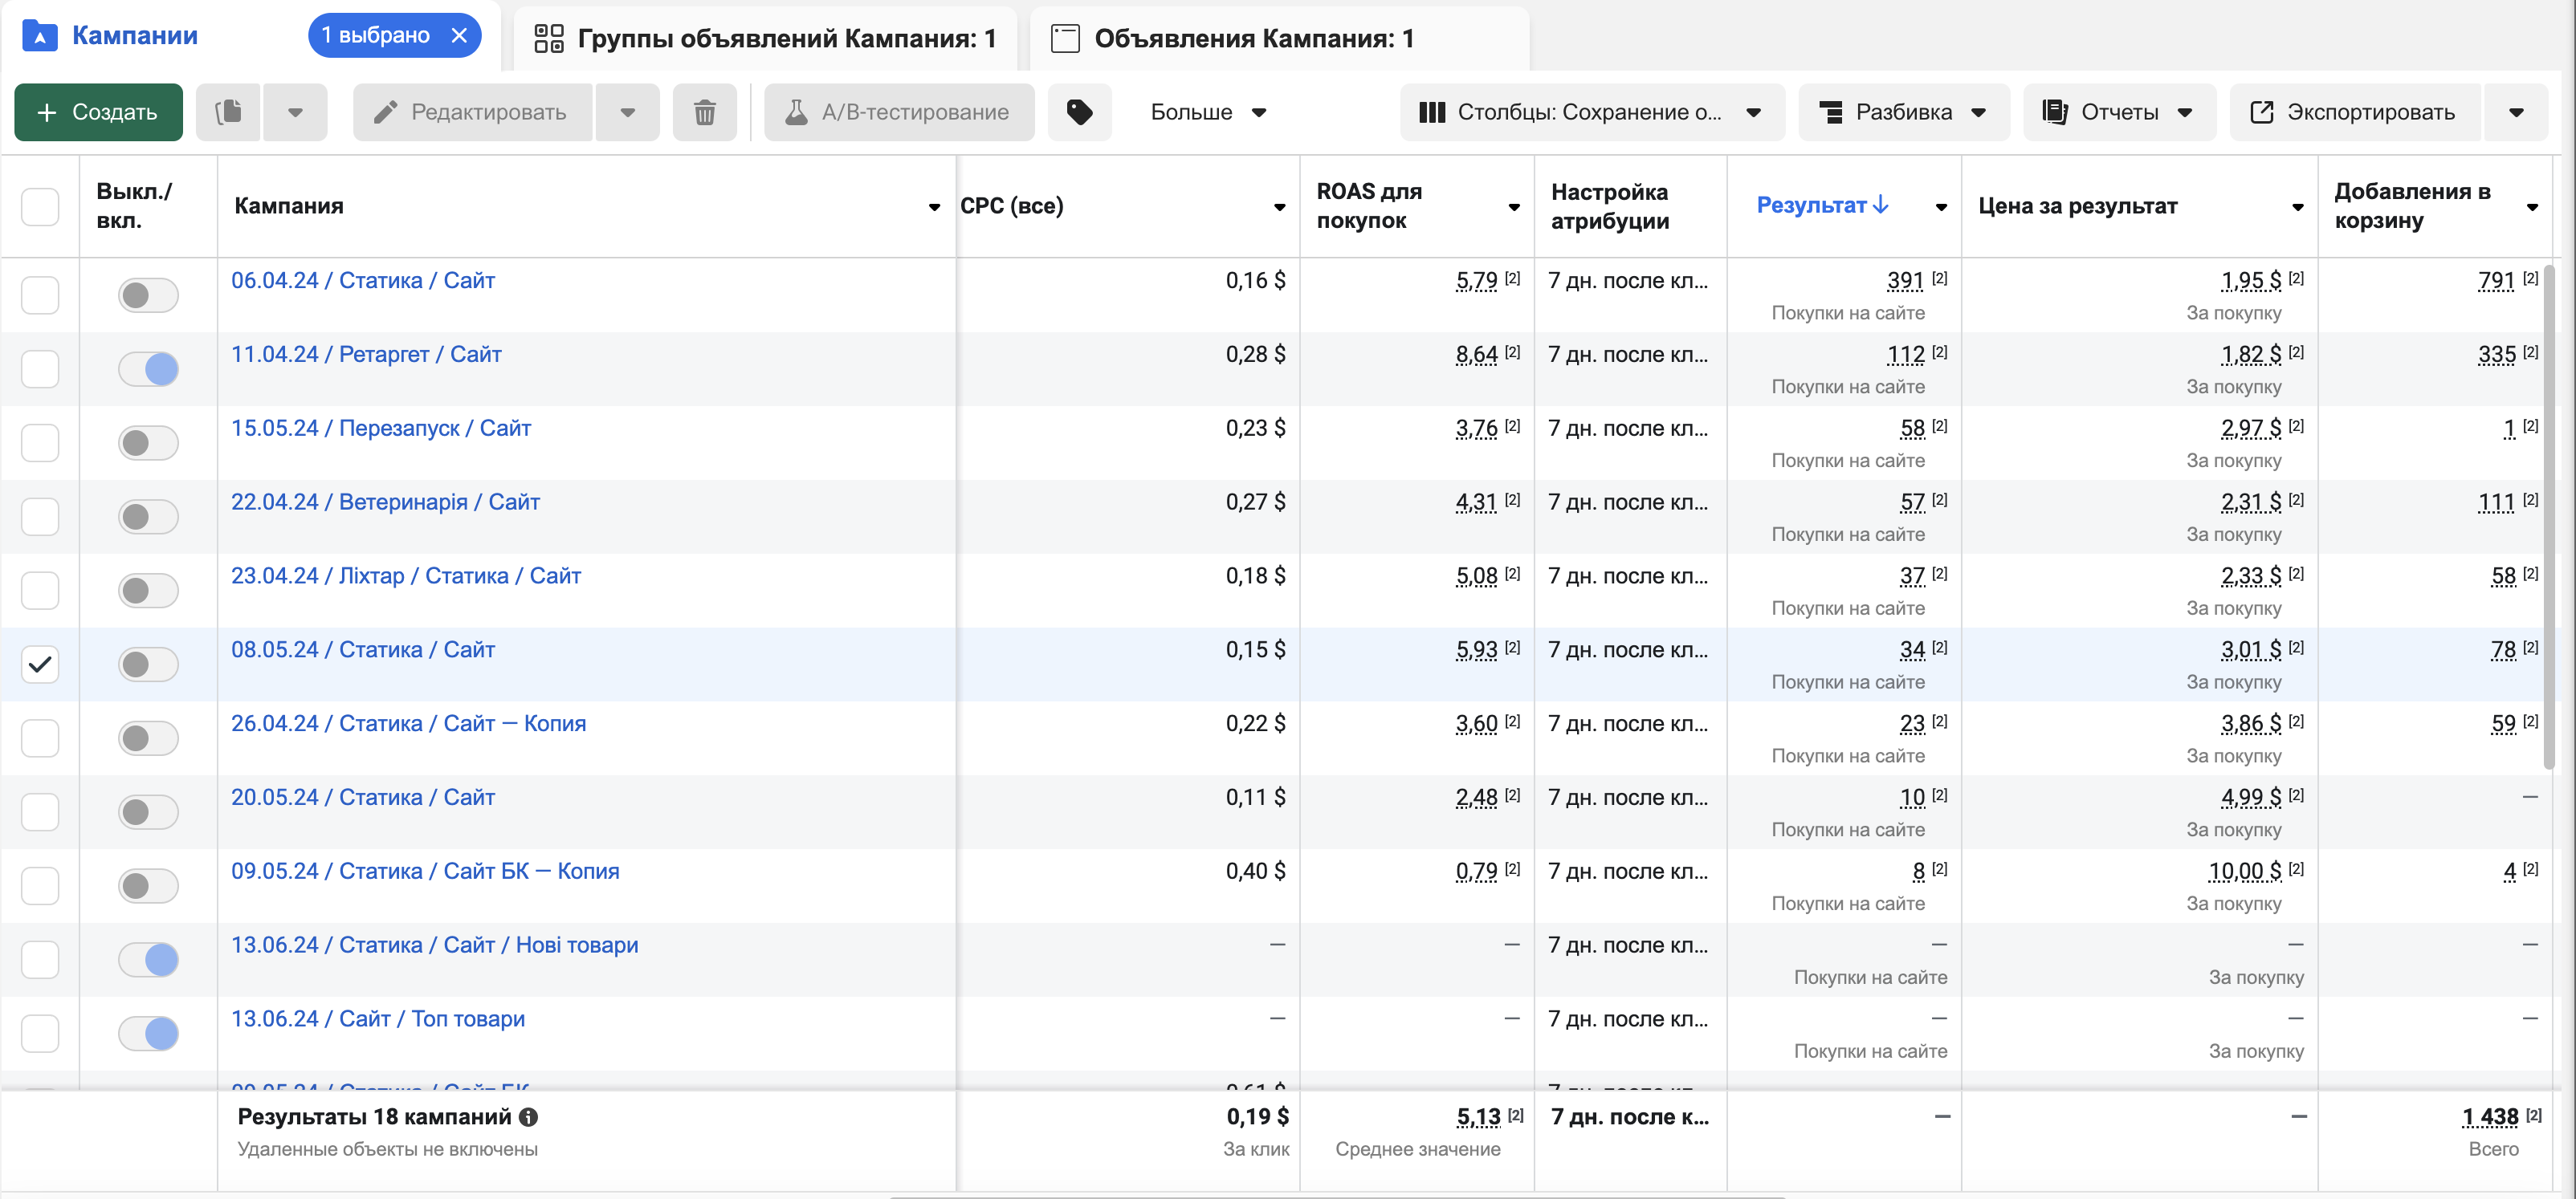The height and width of the screenshot is (1199, 2576).
Task: Open the Объявления Кампания: 1 tab
Action: (x=1279, y=38)
